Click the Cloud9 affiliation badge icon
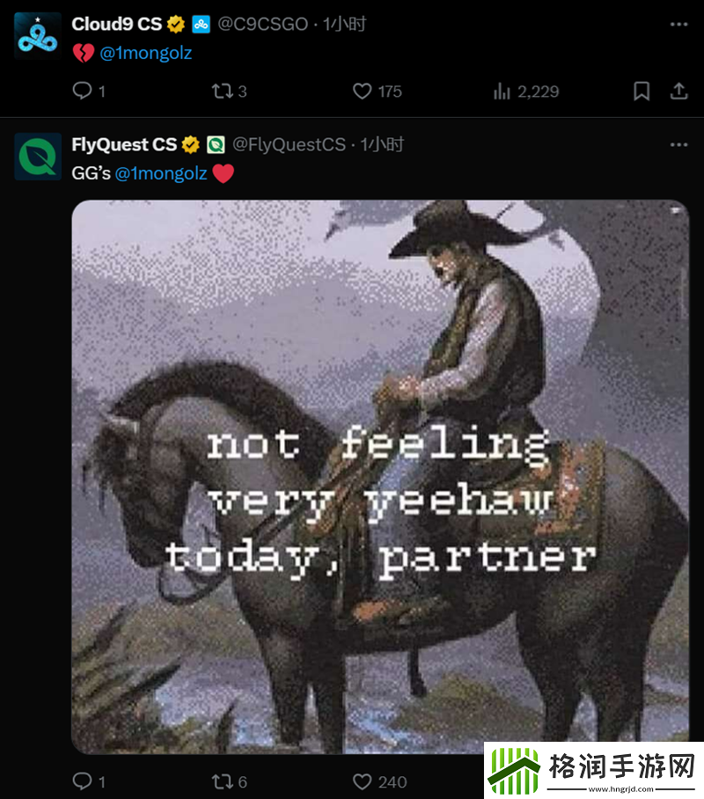Screen dimensions: 704x799 201,24
